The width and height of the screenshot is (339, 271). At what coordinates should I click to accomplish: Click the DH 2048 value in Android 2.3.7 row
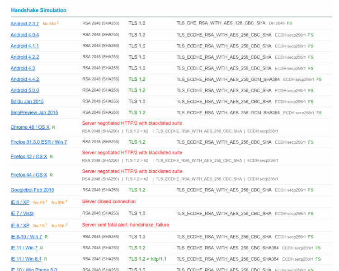[x=277, y=23]
